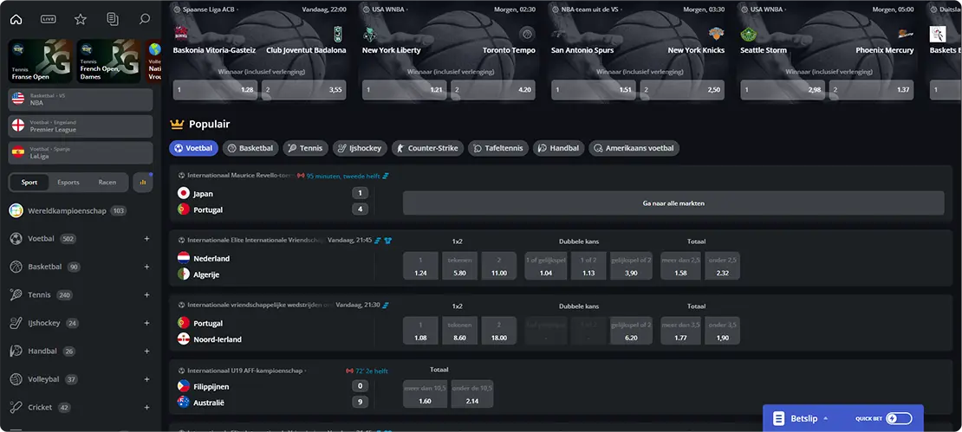The width and height of the screenshot is (962, 432).
Task: Open Baskonia Vitoria-Gasteiz match card
Action: (x=259, y=52)
